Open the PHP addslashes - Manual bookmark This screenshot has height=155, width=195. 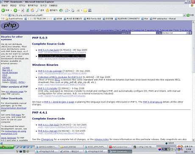[x=163, y=19]
